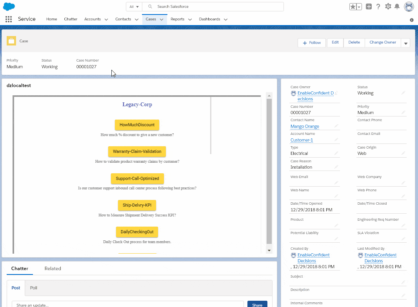Open the add-to-favorites plus icon

pos(368,6)
